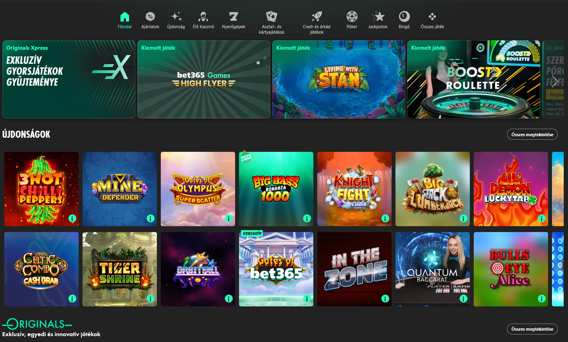Show info for 3 Hot Chilli Peppers
This screenshot has width=568, height=342.
click(x=72, y=218)
